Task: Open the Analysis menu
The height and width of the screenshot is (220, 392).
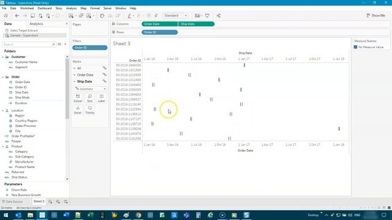Action: pos(71,8)
